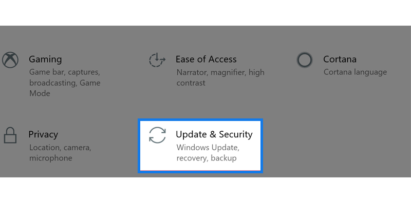Click 'Windows Update, recovery, backup' description

coord(208,153)
